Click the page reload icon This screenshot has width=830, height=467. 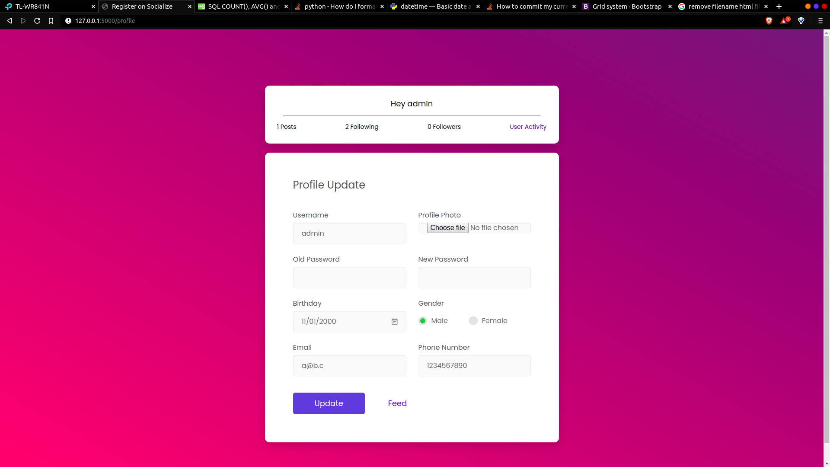(37, 21)
